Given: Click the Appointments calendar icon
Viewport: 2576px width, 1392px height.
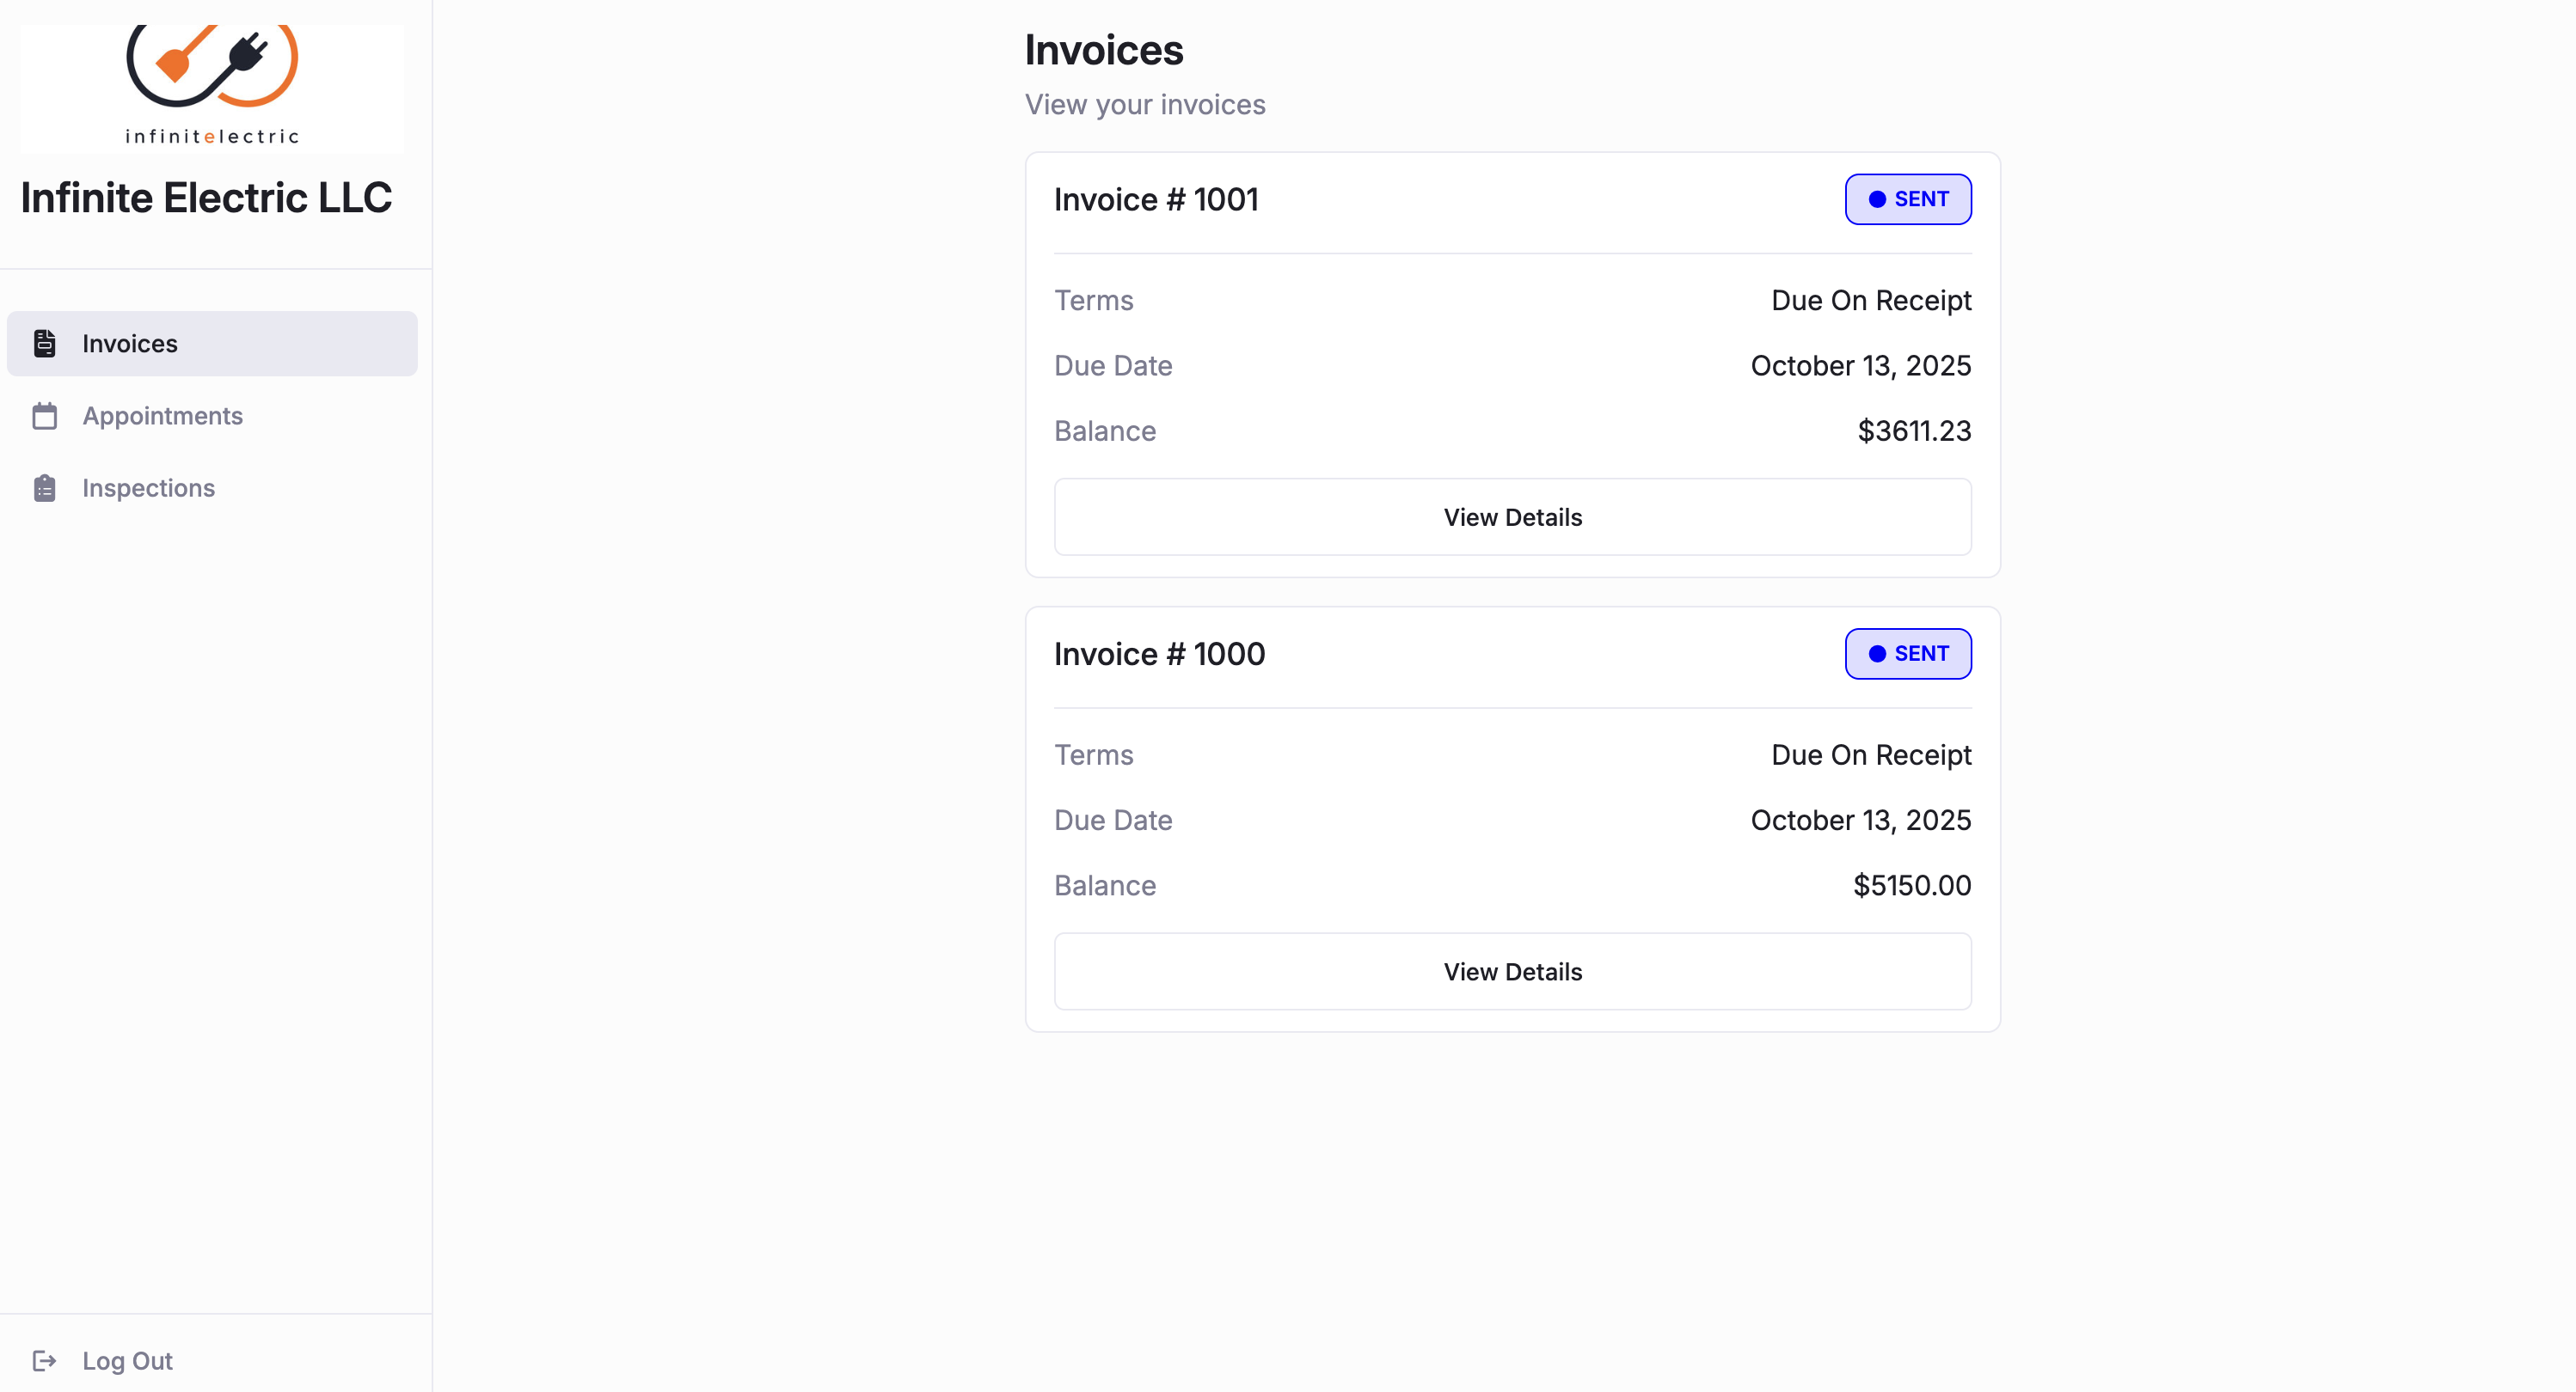Looking at the screenshot, I should [x=45, y=416].
